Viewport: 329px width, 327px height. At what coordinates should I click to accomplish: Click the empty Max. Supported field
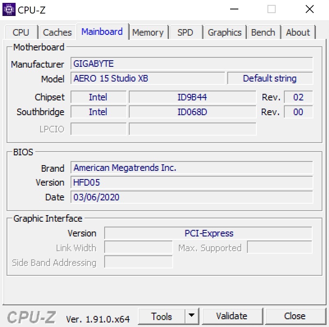click(x=280, y=247)
